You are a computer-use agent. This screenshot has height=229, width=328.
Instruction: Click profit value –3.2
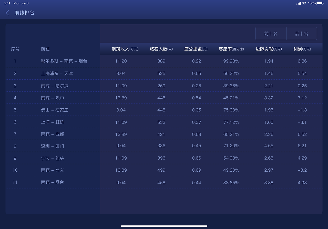pyautogui.click(x=302, y=170)
